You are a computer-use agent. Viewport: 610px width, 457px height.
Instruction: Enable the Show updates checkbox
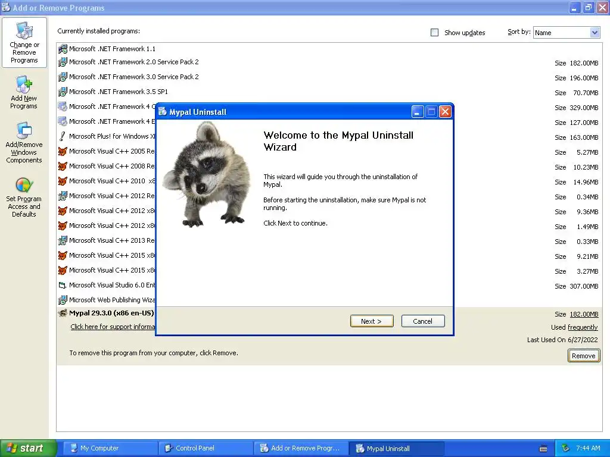[x=434, y=33]
